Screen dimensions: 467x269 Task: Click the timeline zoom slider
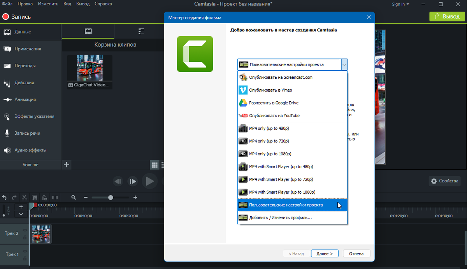click(110, 198)
